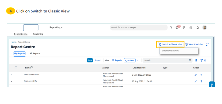Click the search magnifier icon in header

pos(171,28)
